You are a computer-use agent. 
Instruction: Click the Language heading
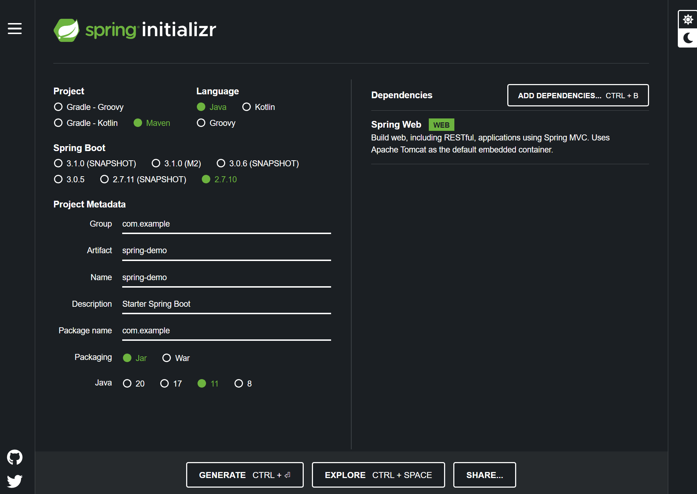click(217, 91)
